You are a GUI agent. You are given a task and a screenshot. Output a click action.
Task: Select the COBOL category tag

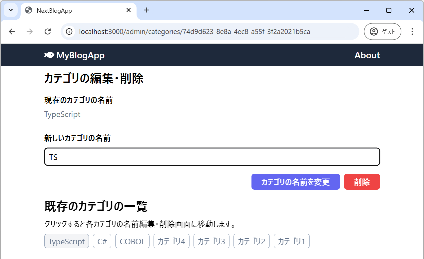pyautogui.click(x=132, y=241)
